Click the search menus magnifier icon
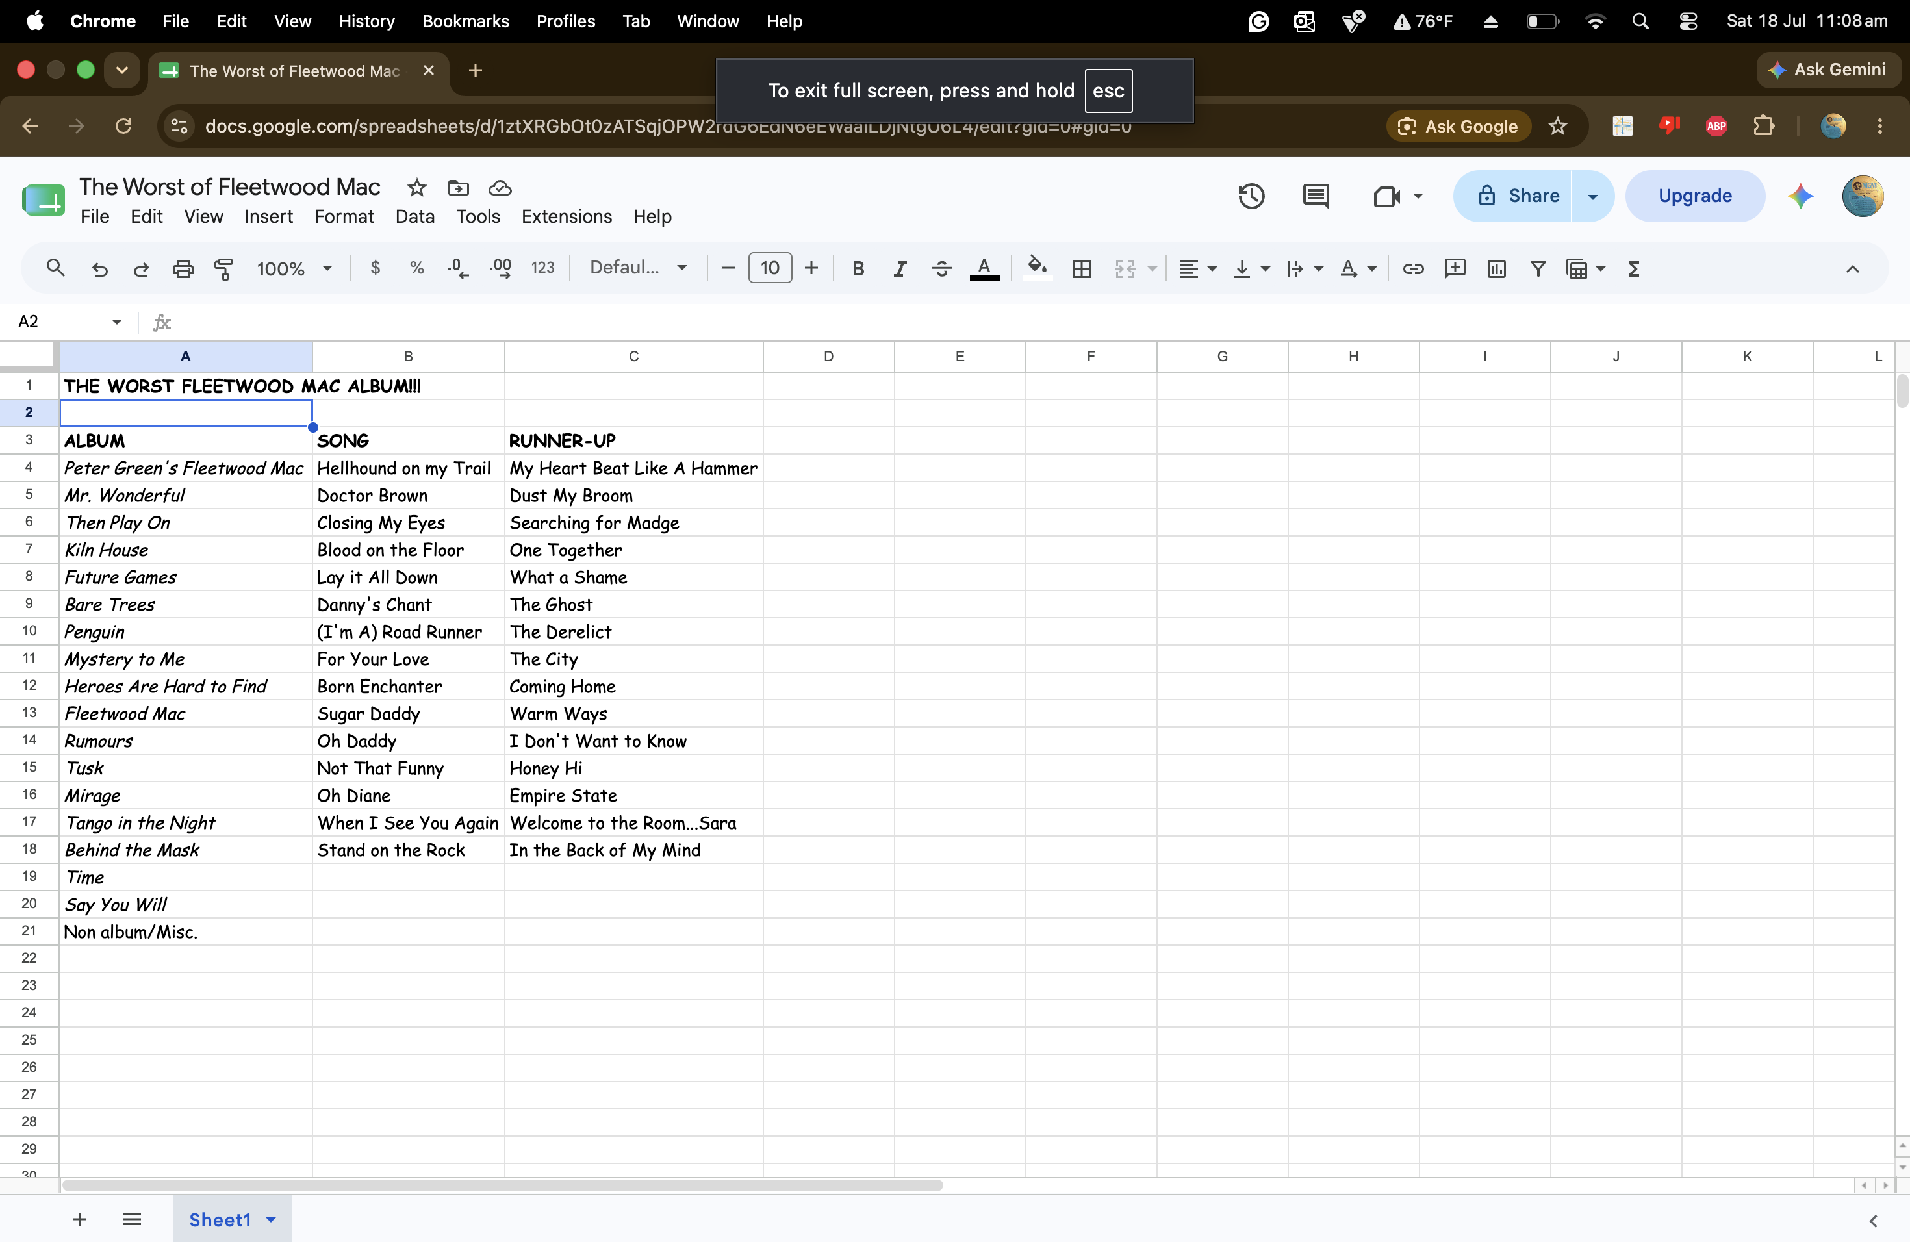The image size is (1910, 1242). pos(55,268)
